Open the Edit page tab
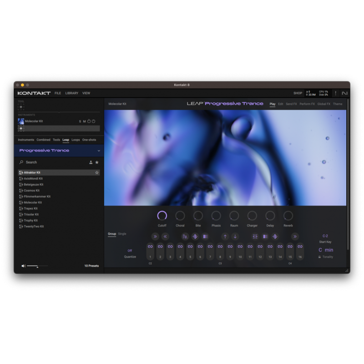Image resolution: width=364 pixels, height=364 pixels. [281, 104]
